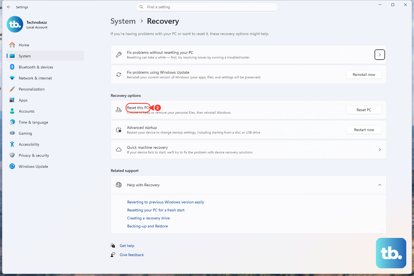Open Network & internet settings
The height and width of the screenshot is (276, 414).
(45, 78)
